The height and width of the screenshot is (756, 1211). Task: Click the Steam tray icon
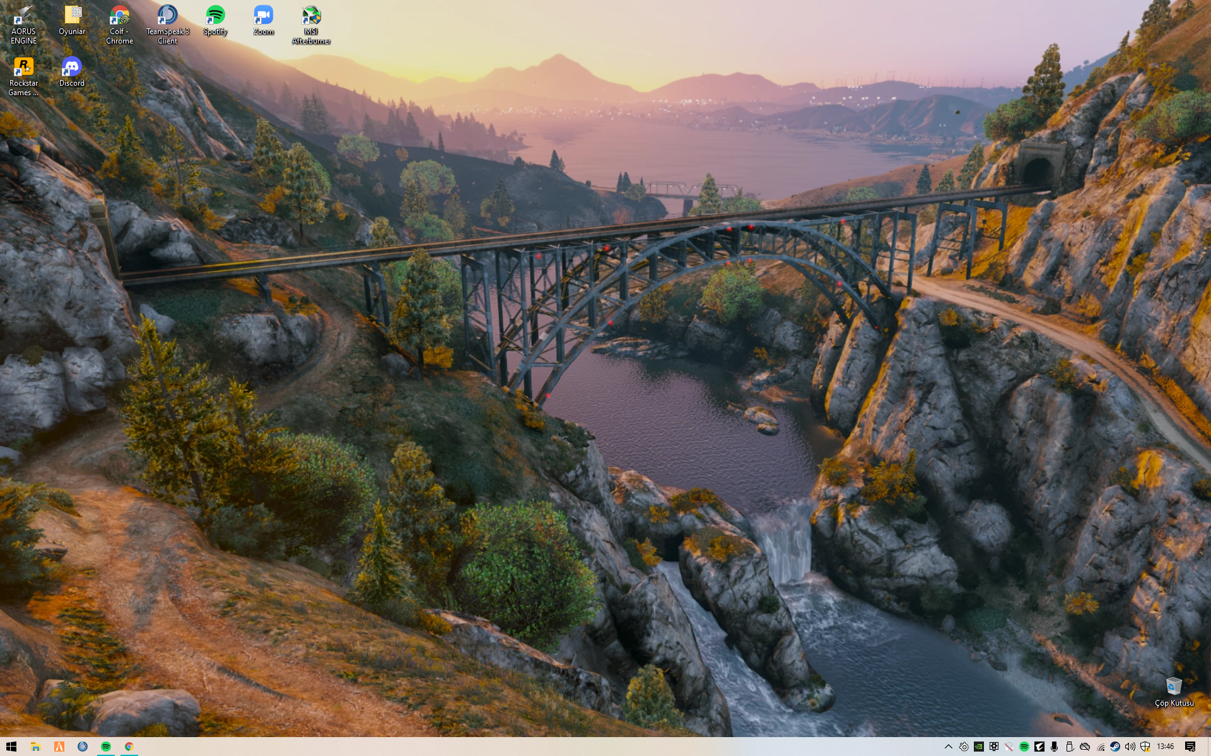tap(1115, 747)
